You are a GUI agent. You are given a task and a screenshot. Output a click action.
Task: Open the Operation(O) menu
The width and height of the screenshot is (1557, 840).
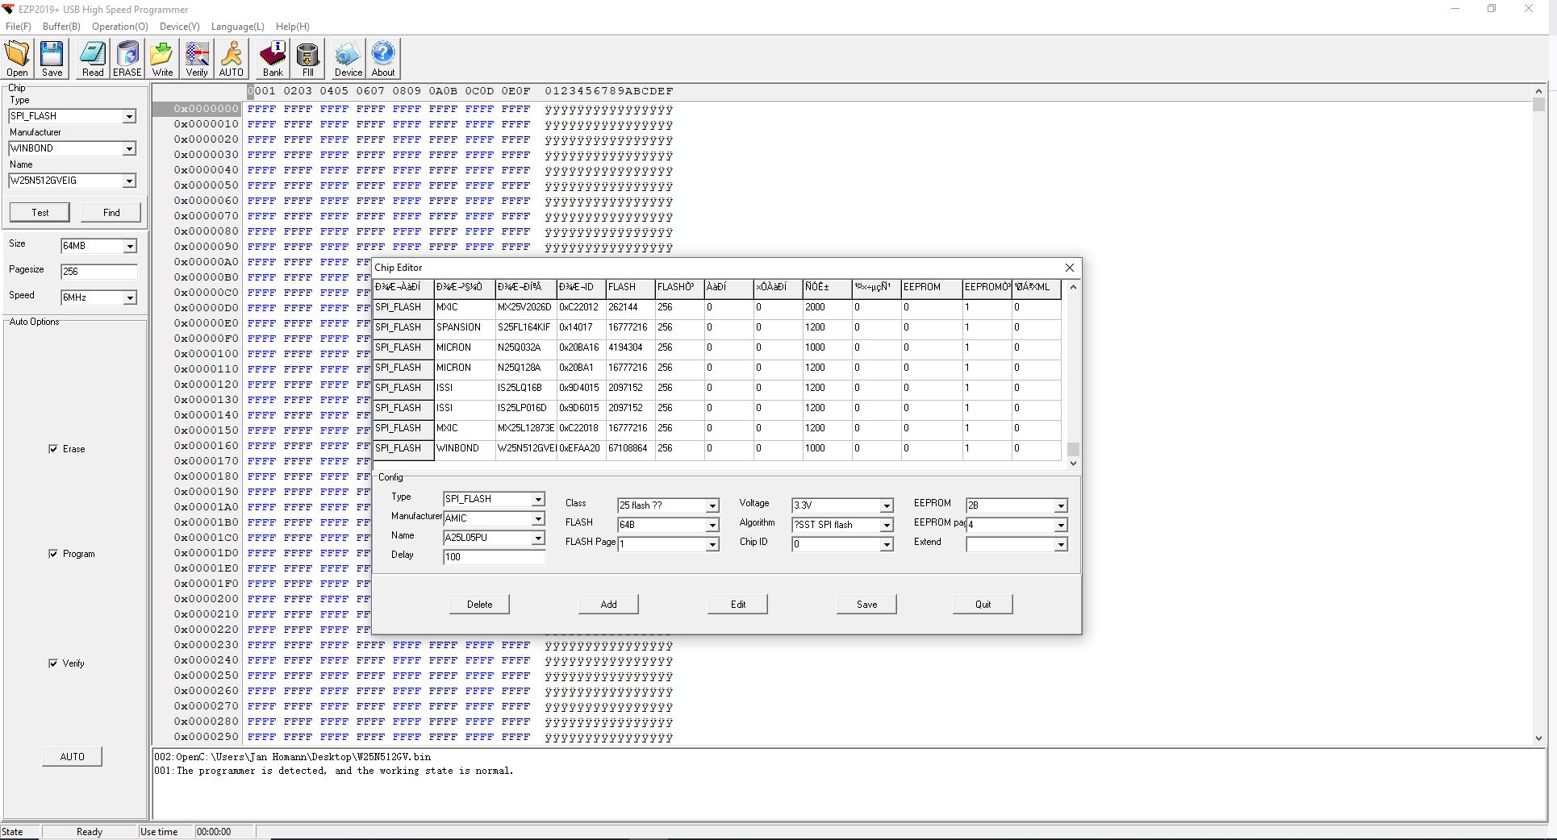[x=119, y=27]
